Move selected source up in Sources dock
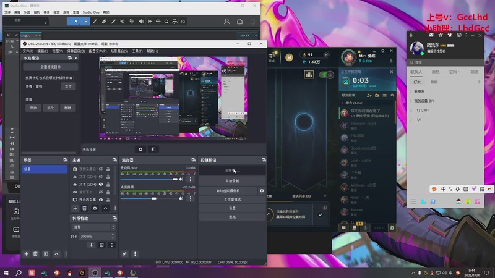The width and height of the screenshot is (495, 278). tap(105, 208)
